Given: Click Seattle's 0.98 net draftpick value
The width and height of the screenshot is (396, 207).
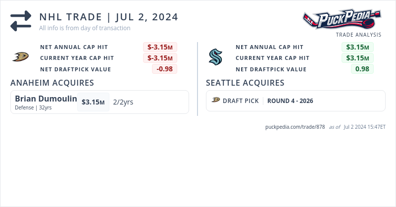Looking at the screenshot, I should (x=362, y=69).
